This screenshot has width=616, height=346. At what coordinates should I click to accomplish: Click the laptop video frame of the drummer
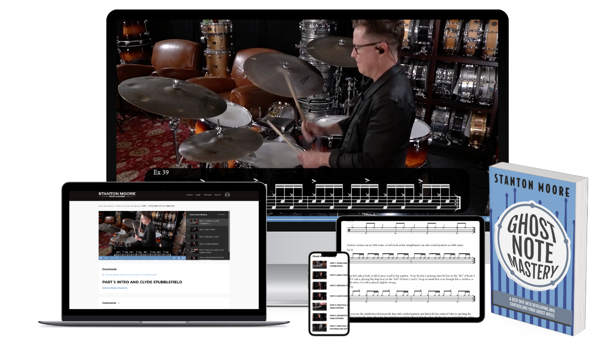pos(142,233)
